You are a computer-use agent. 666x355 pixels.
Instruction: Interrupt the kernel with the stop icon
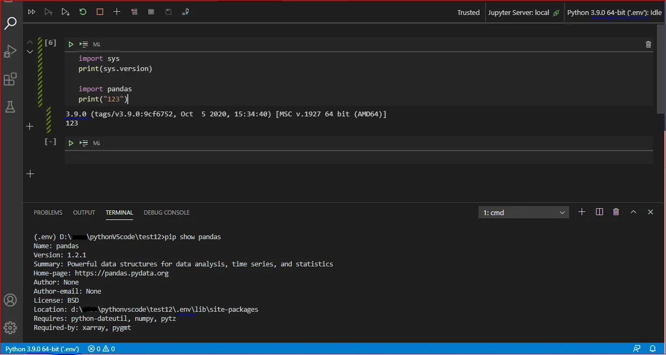[100, 12]
